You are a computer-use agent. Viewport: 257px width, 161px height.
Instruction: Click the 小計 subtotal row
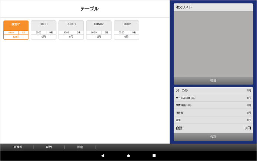(213, 91)
